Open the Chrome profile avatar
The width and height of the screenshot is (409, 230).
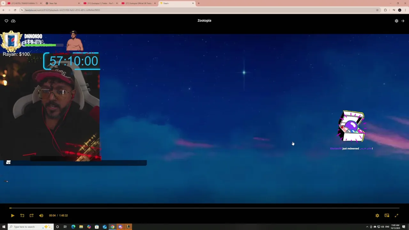[399, 10]
